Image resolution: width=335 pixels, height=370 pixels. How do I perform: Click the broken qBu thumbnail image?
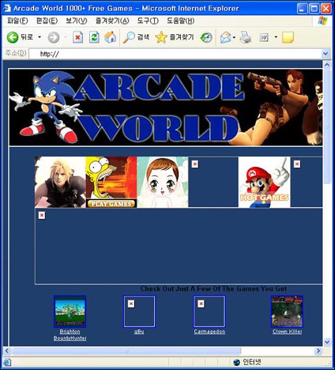[x=139, y=312]
